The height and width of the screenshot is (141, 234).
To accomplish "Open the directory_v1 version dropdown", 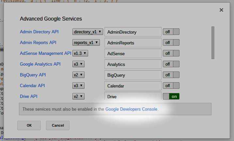I will [x=88, y=32].
